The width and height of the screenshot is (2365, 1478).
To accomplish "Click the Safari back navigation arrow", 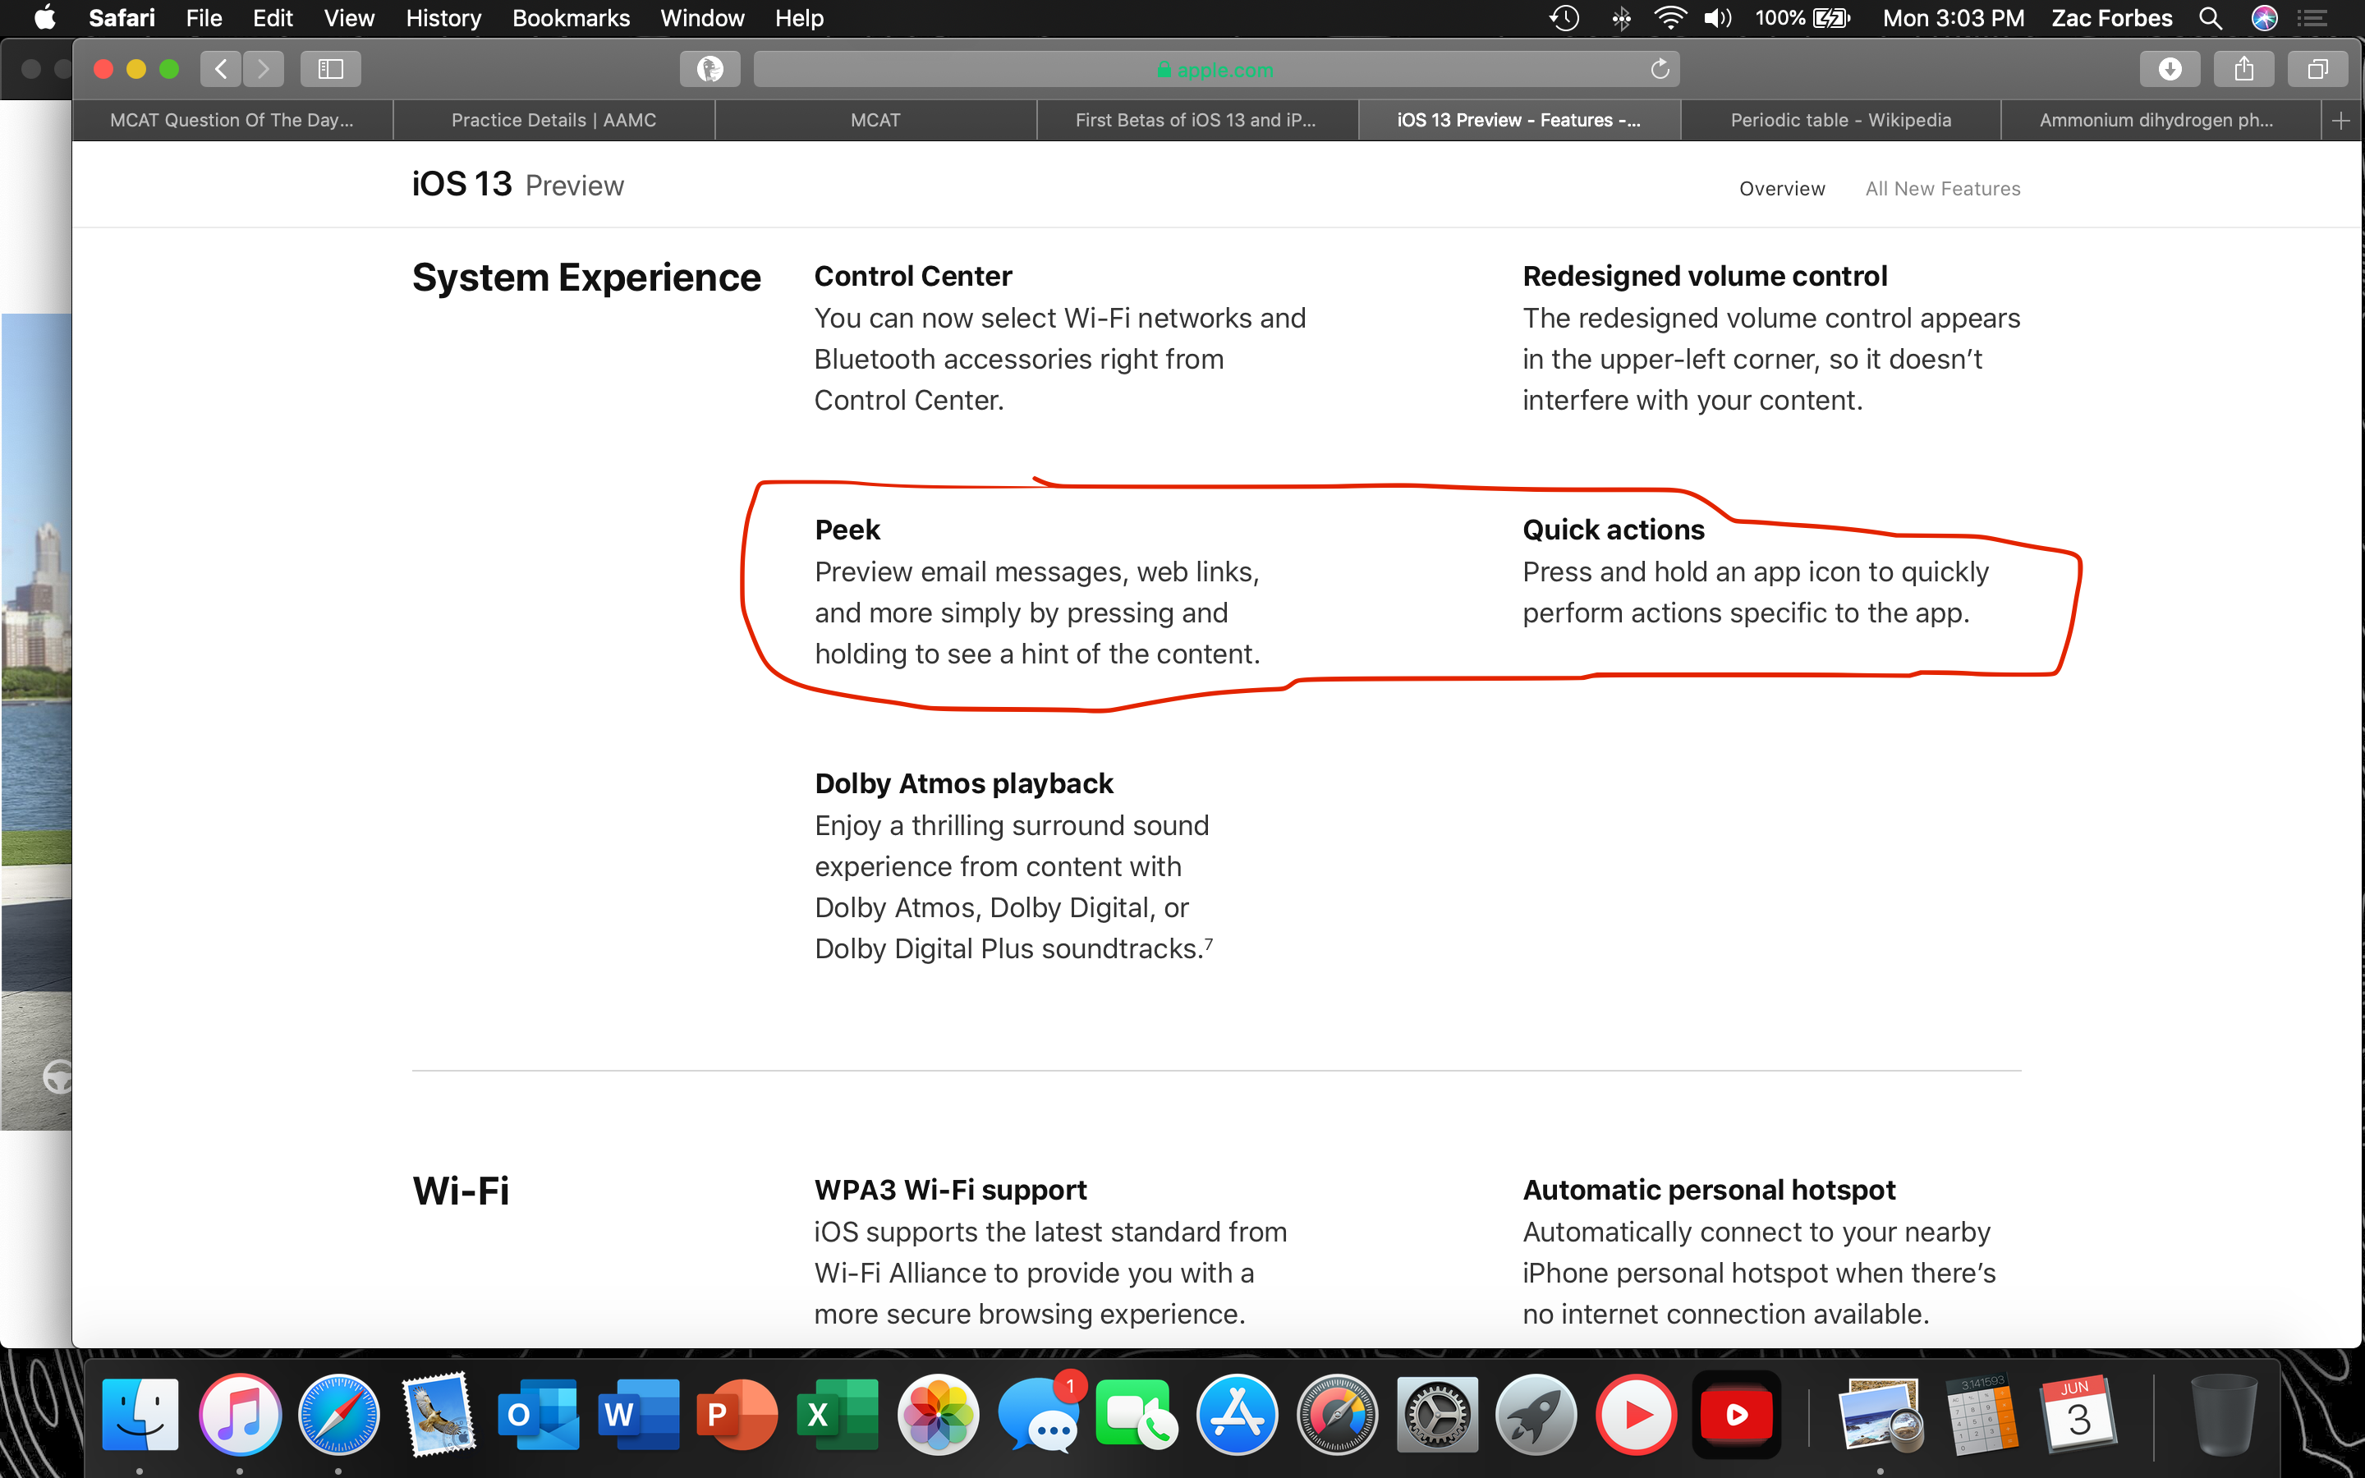I will pos(221,68).
